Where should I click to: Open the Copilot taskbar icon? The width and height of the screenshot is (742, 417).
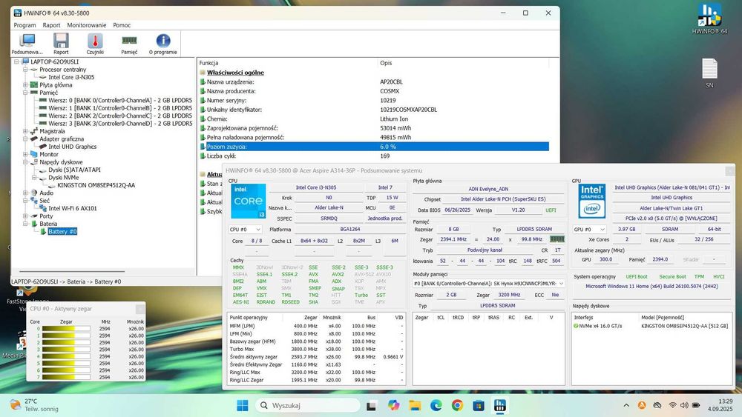point(393,405)
